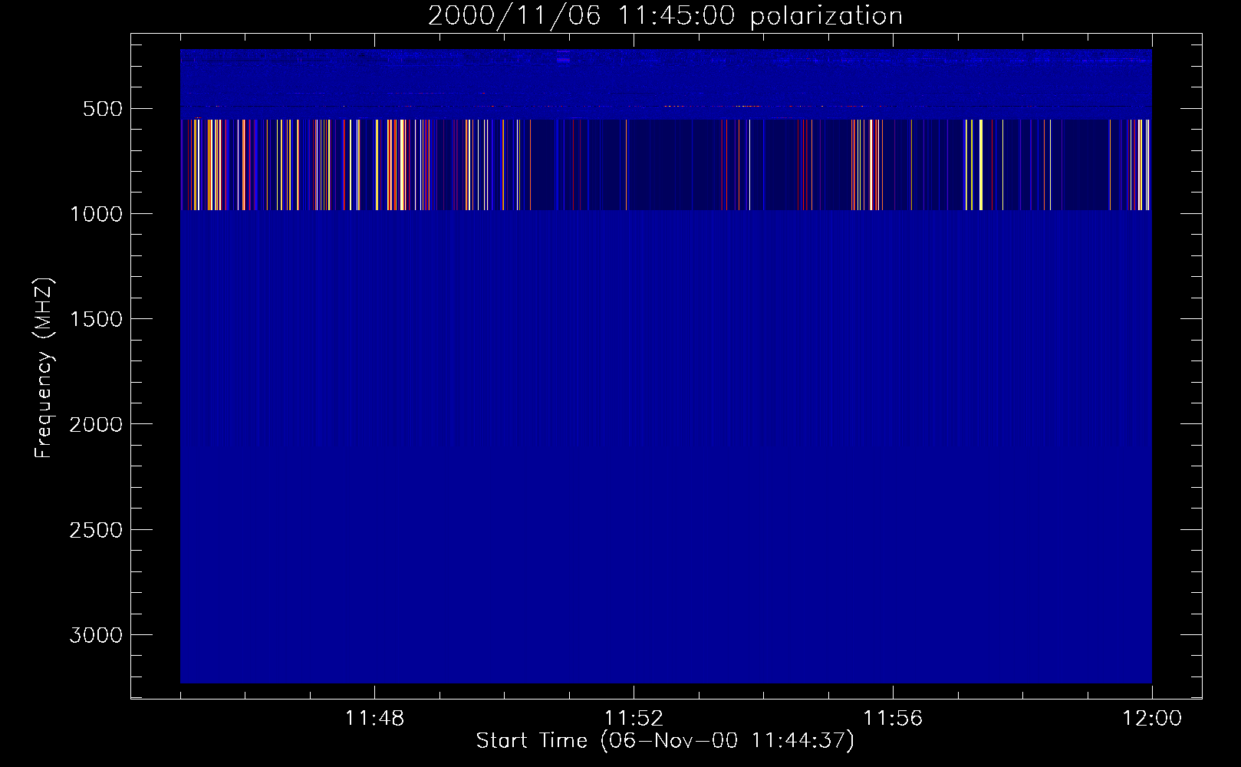The height and width of the screenshot is (767, 1241).
Task: Click the 12:00 time tick label
Action: 1152,719
